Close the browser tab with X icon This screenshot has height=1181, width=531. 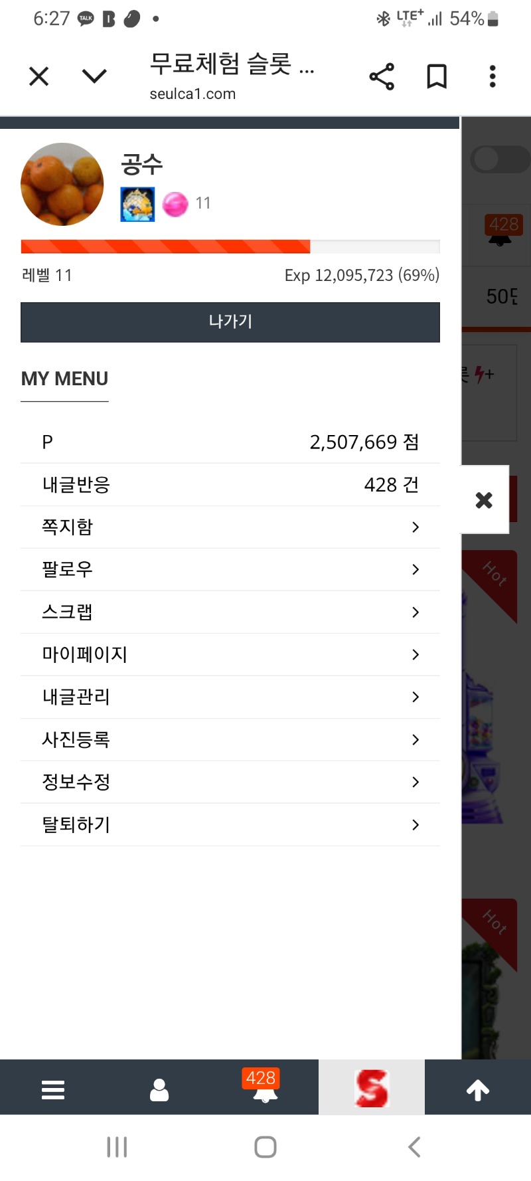click(x=39, y=76)
